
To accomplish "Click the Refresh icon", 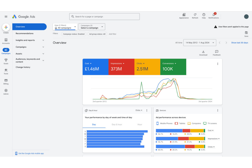I will pyautogui.click(x=195, y=15).
